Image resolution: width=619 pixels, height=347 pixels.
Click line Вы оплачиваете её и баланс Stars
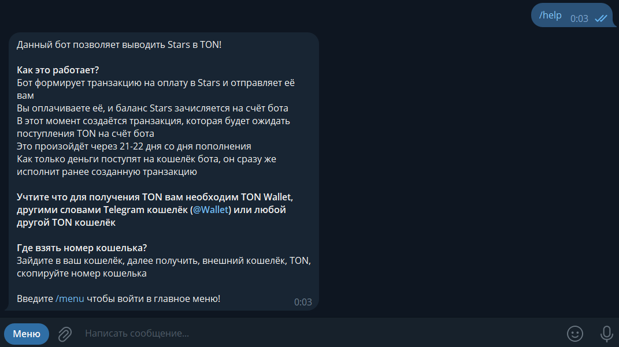pyautogui.click(x=153, y=108)
